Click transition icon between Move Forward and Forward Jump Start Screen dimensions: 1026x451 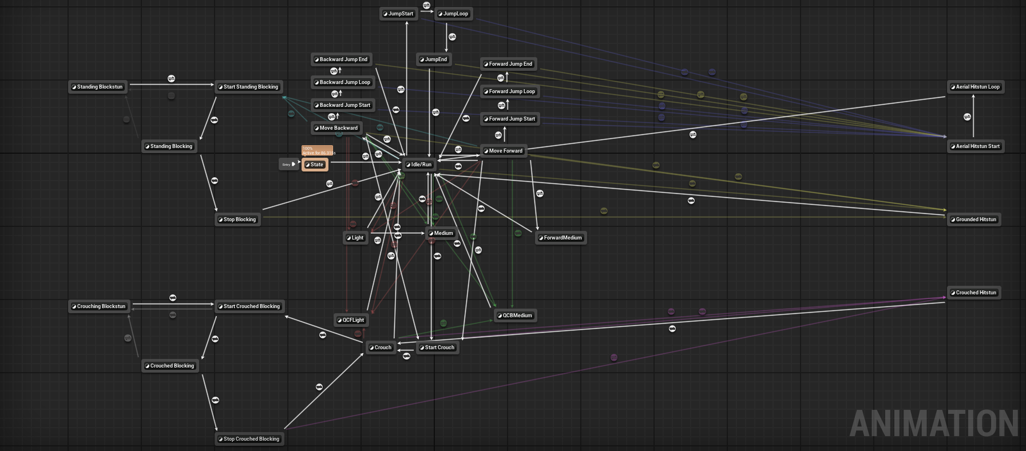coord(498,135)
